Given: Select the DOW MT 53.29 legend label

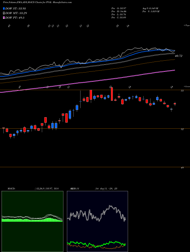Looking at the screenshot, I should [x=16, y=13].
